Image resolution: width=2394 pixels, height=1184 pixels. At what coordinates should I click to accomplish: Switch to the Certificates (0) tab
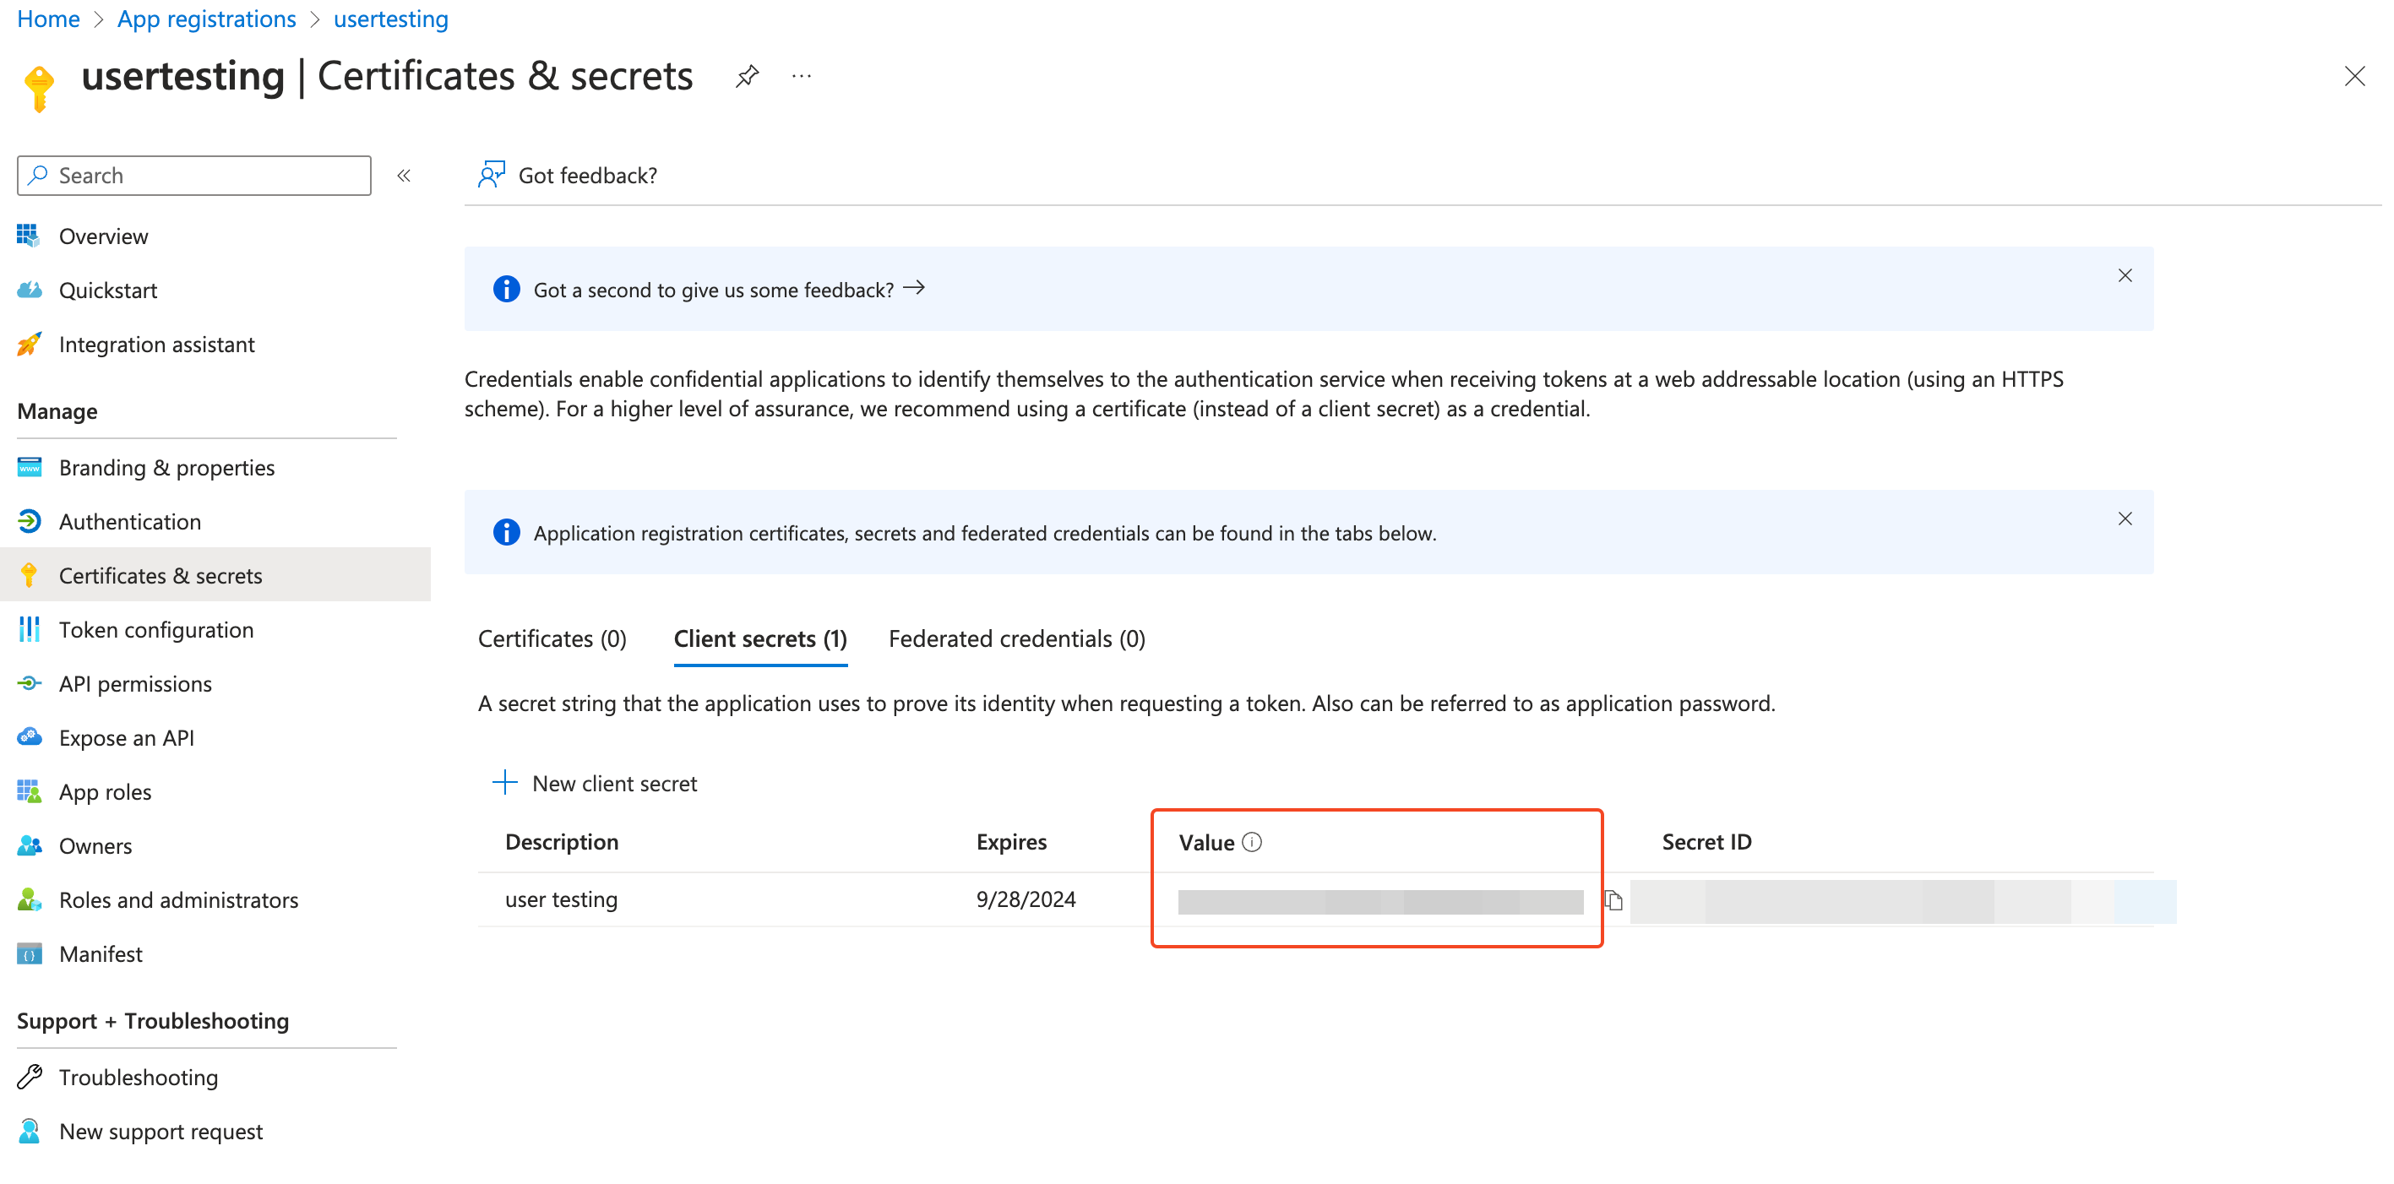click(552, 638)
